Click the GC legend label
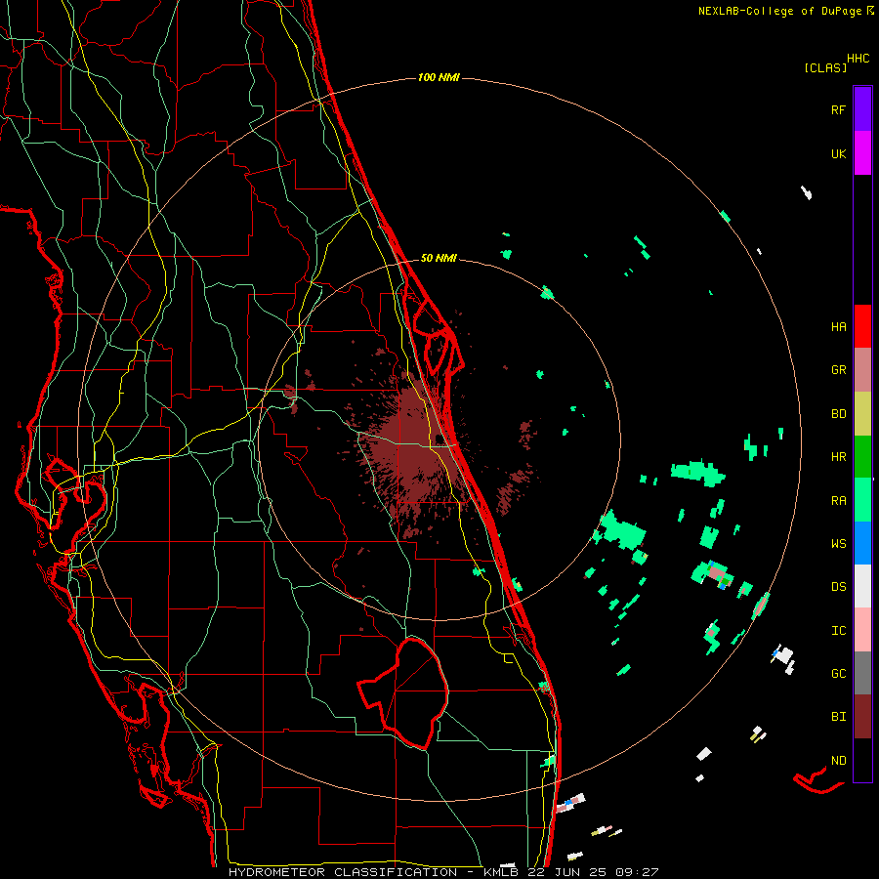879x879 pixels. point(838,673)
